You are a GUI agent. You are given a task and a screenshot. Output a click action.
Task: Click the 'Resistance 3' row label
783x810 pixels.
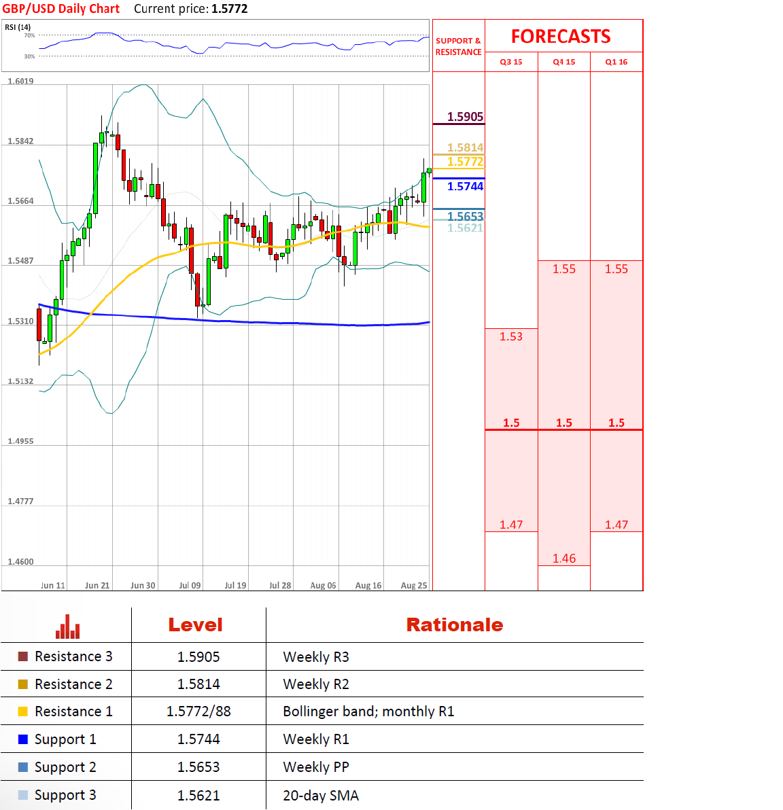[x=73, y=656]
